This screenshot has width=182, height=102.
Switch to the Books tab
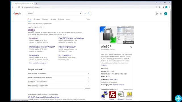(x=61, y=19)
